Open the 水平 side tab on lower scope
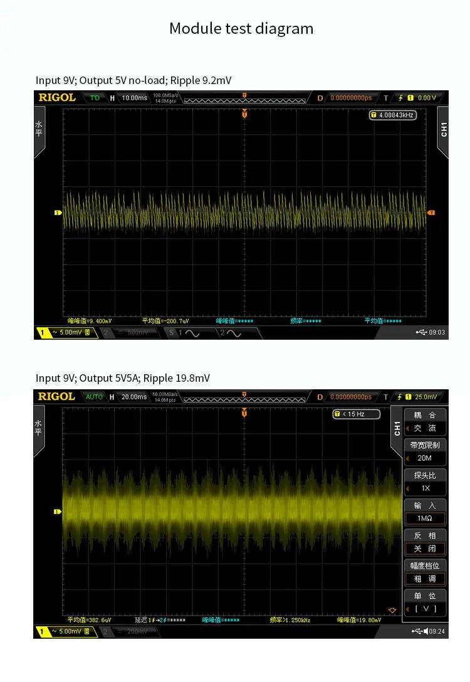The width and height of the screenshot is (470, 682). (x=39, y=428)
